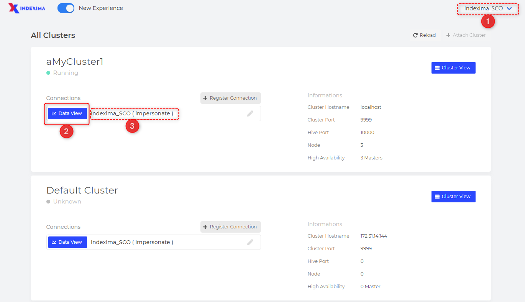Open Data View for aMyCluster1 connection
The width and height of the screenshot is (525, 302).
[67, 113]
